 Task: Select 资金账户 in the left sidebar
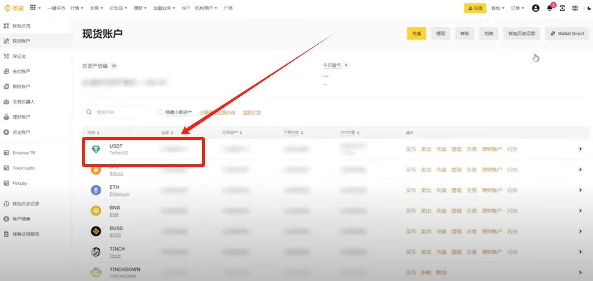point(21,132)
